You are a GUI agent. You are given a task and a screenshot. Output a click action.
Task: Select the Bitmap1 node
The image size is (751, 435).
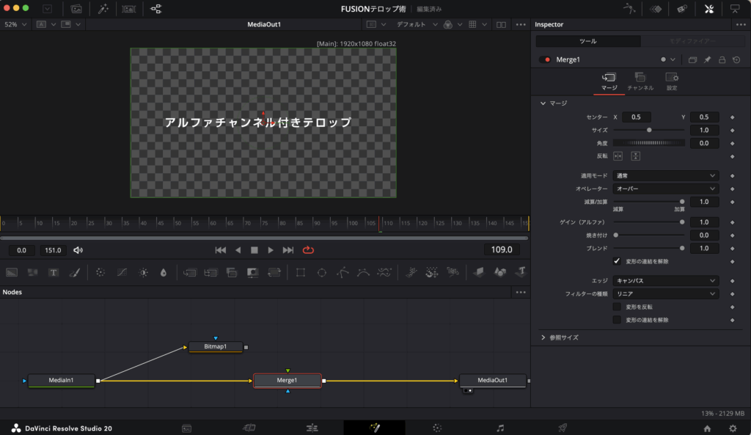point(216,346)
